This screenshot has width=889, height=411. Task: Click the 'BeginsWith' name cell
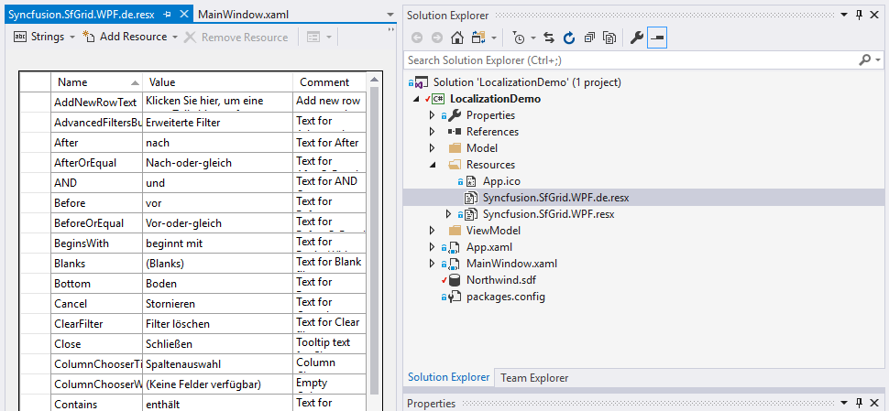point(96,243)
